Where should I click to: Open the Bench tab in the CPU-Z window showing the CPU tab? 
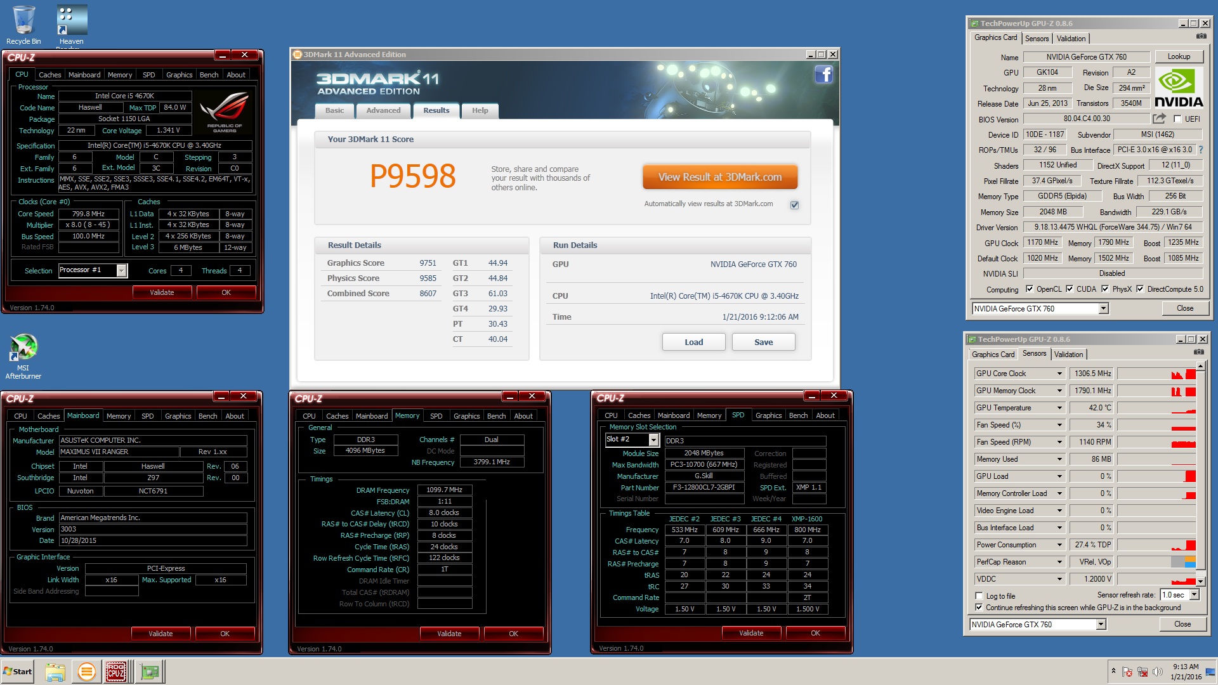click(x=209, y=75)
